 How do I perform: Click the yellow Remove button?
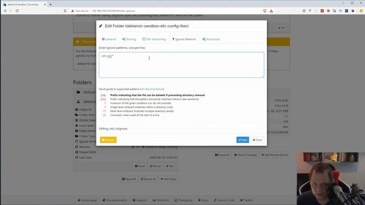click(108, 140)
